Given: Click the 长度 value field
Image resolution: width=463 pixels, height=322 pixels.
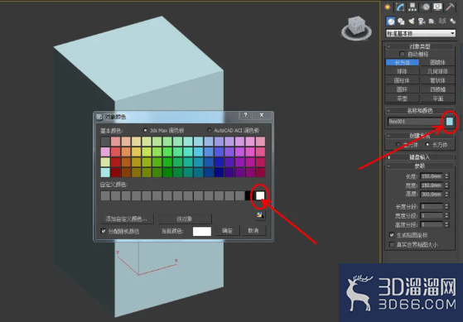Looking at the screenshot, I should (432, 176).
